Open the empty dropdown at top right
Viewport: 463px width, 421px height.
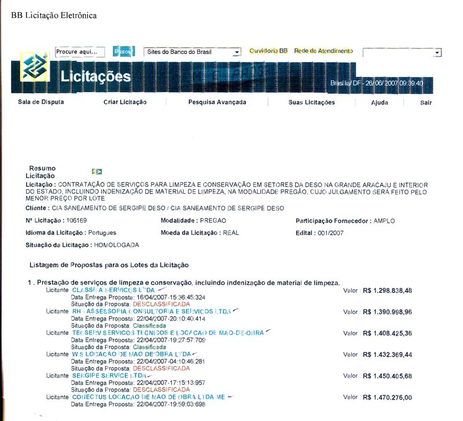click(402, 53)
